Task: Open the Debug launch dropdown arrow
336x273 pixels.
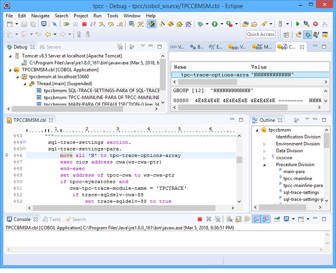Action: 207,24
